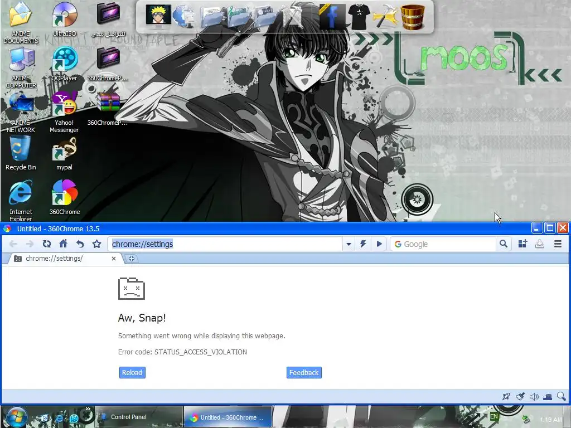The width and height of the screenshot is (571, 428).
Task: Click the Facebook dock icon
Action: (x=332, y=16)
